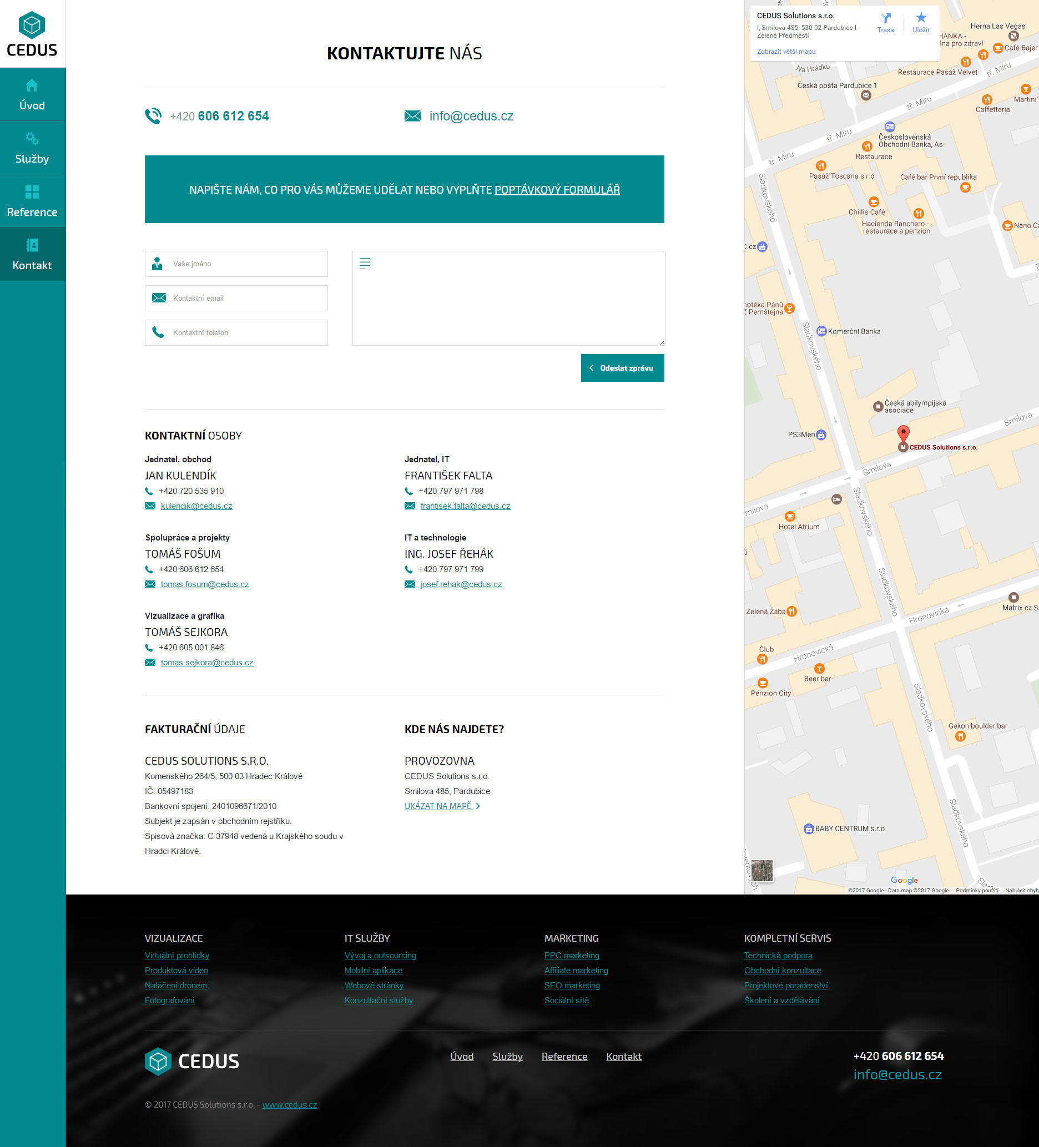Open the Školení a vzdělávání footer link
Image resolution: width=1039 pixels, height=1147 pixels.
(782, 1000)
